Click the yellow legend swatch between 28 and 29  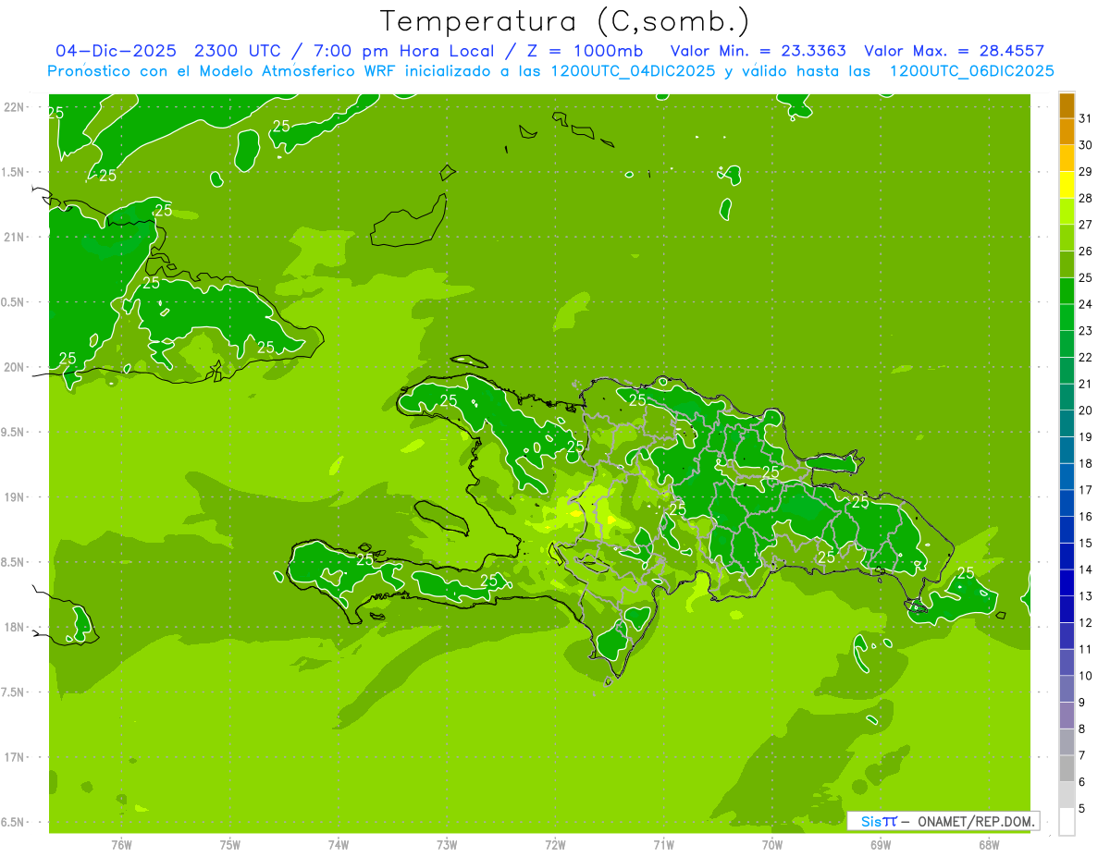point(1067,185)
